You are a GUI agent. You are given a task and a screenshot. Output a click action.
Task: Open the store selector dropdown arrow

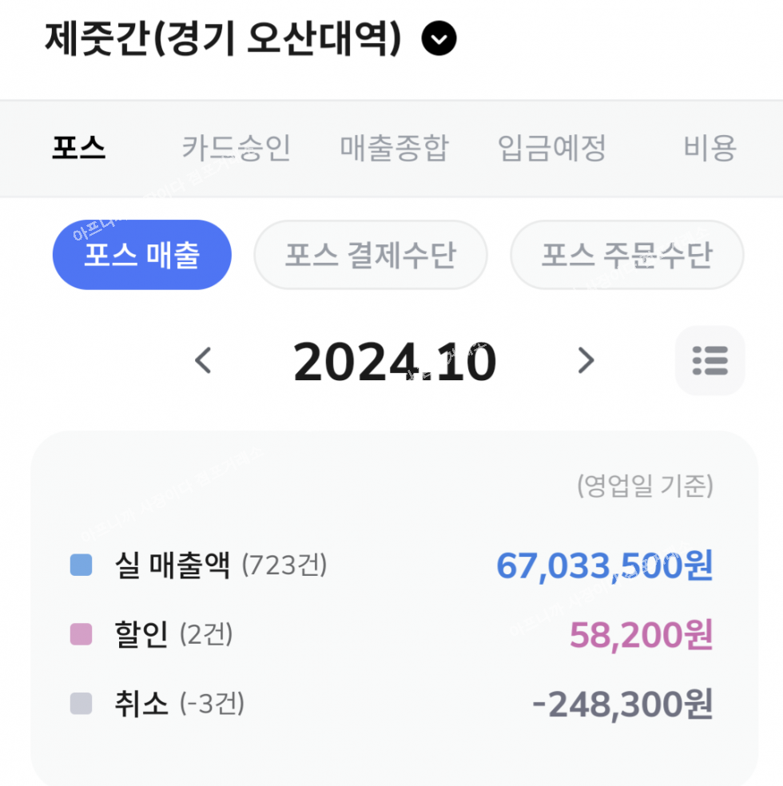439,38
